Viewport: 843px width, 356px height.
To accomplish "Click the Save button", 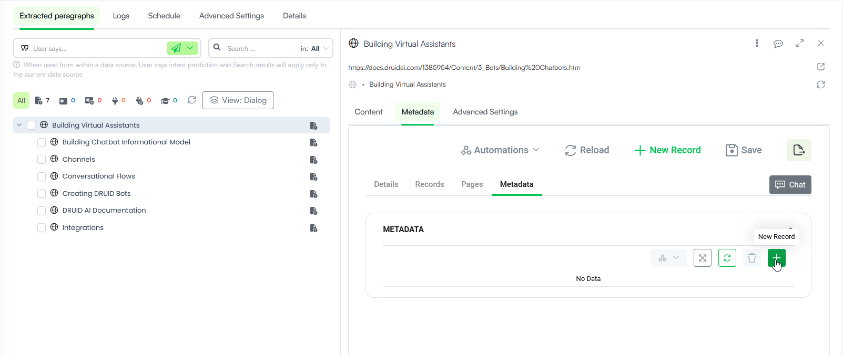I will pyautogui.click(x=744, y=150).
